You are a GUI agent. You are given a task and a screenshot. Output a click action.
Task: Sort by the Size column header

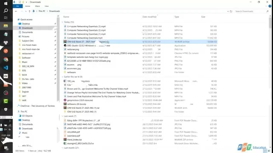[x=203, y=17]
